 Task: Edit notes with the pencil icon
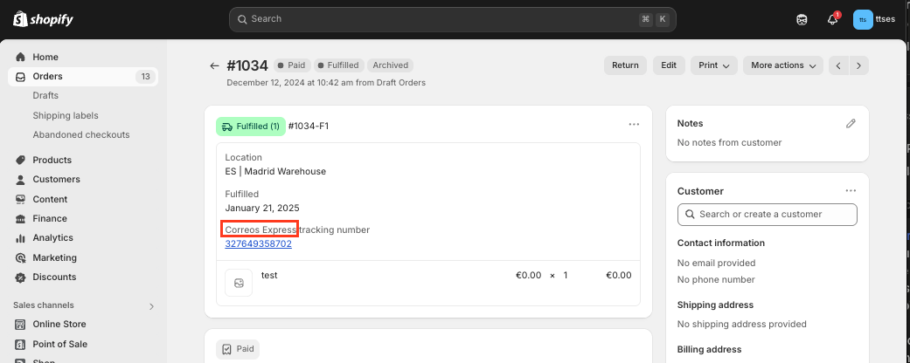(x=851, y=123)
